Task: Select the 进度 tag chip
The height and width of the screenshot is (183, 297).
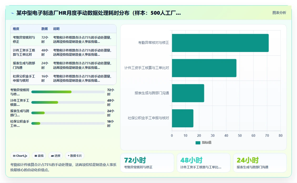Action: tap(56, 156)
